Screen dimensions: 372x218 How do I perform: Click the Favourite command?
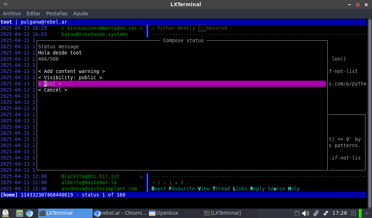tap(182, 189)
